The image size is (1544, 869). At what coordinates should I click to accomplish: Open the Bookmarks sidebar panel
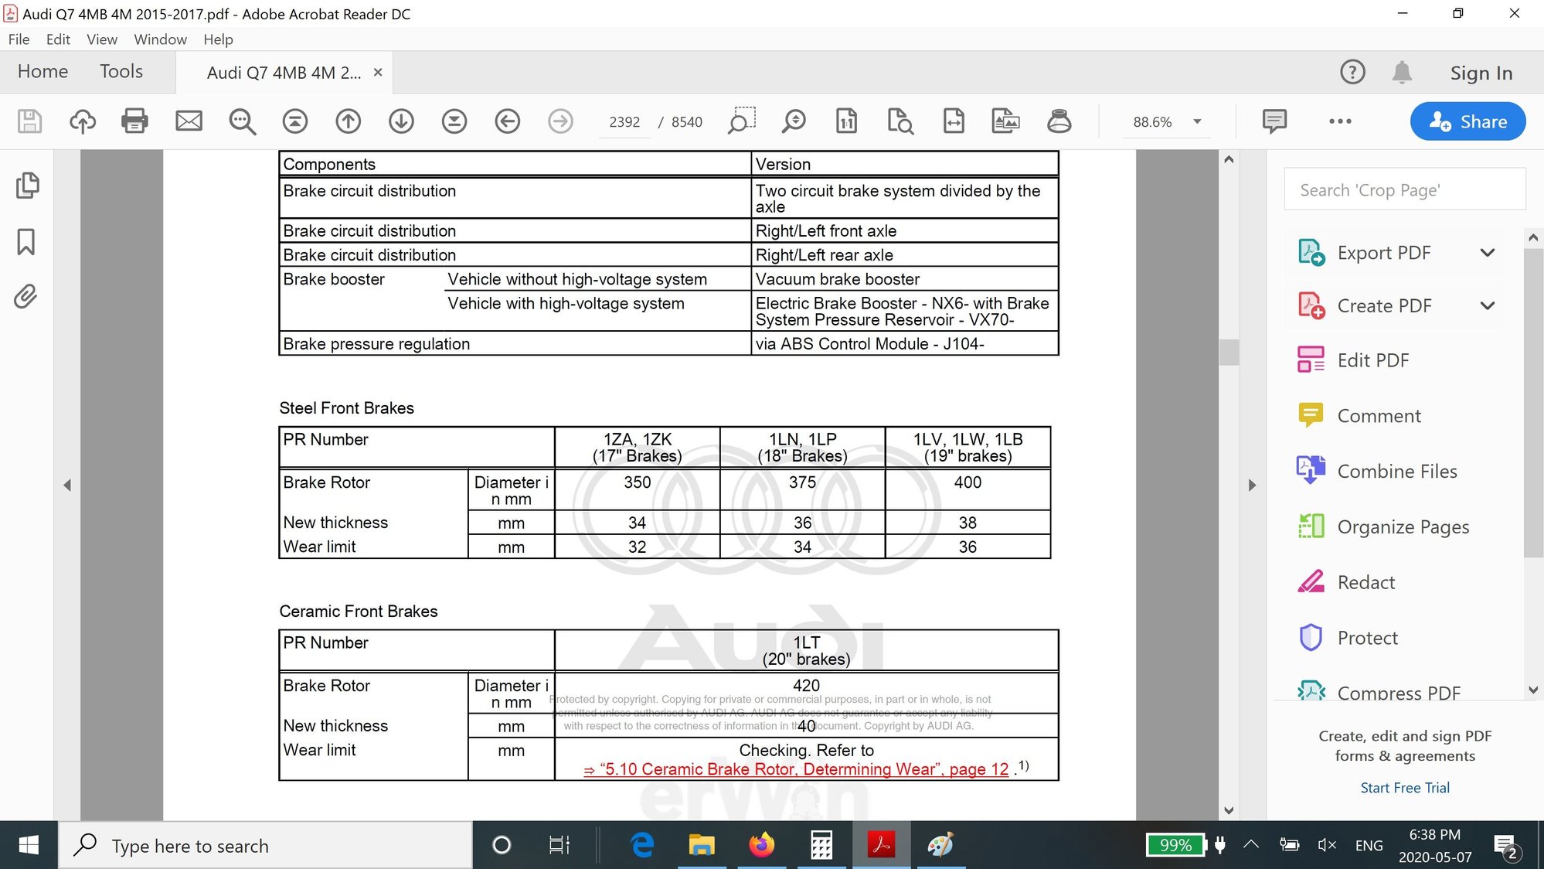click(x=27, y=242)
